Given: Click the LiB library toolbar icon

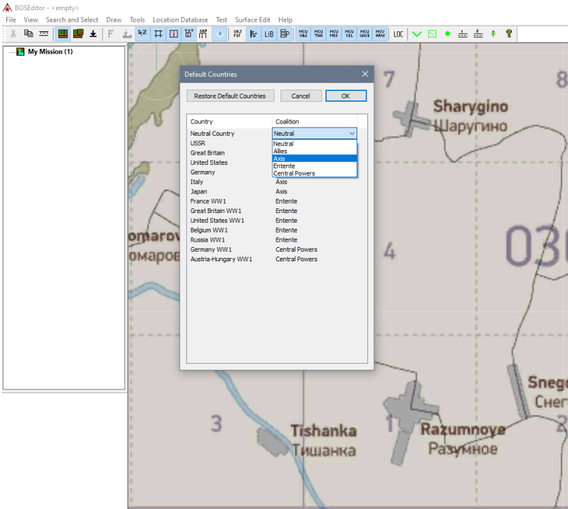Looking at the screenshot, I should (x=269, y=33).
